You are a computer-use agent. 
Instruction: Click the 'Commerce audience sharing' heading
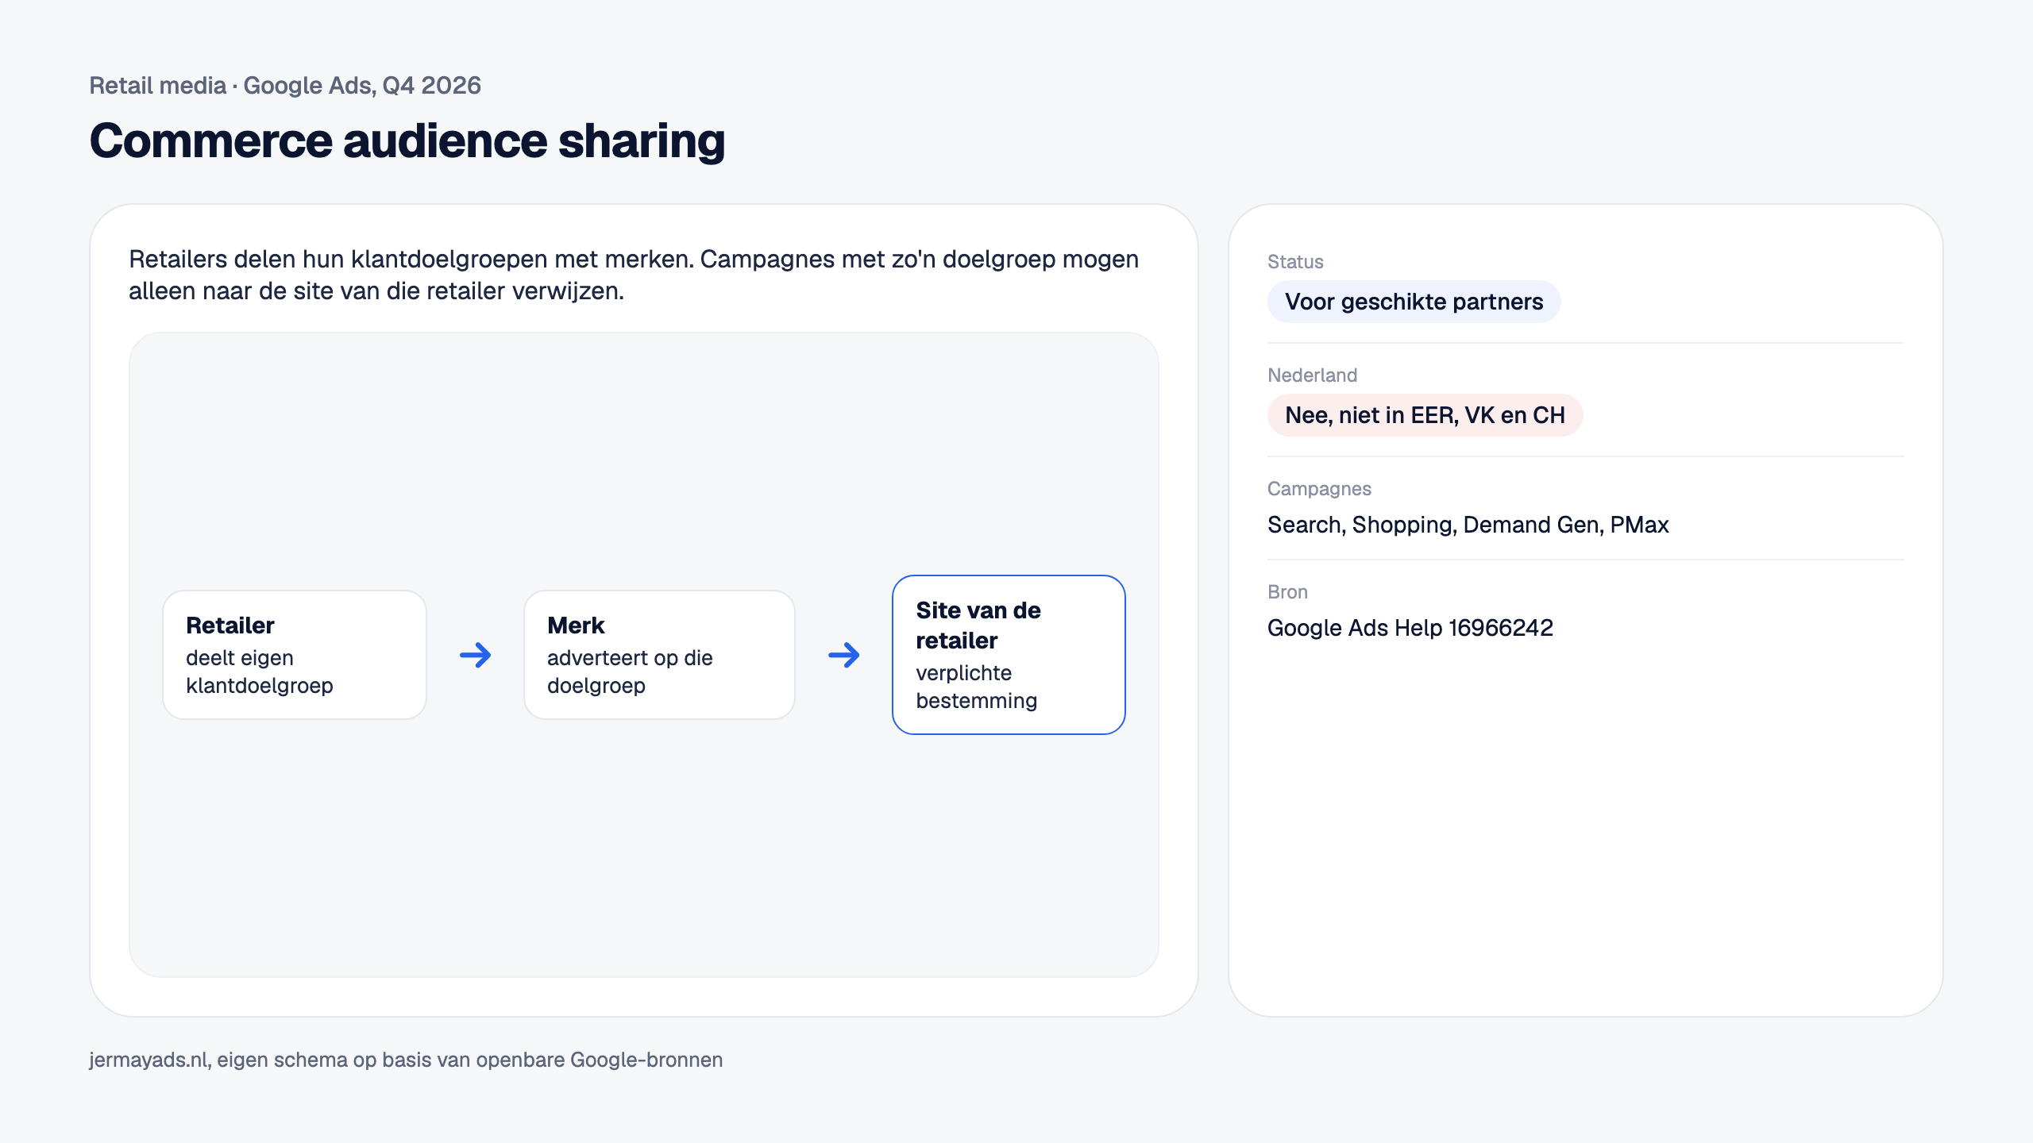coord(407,140)
